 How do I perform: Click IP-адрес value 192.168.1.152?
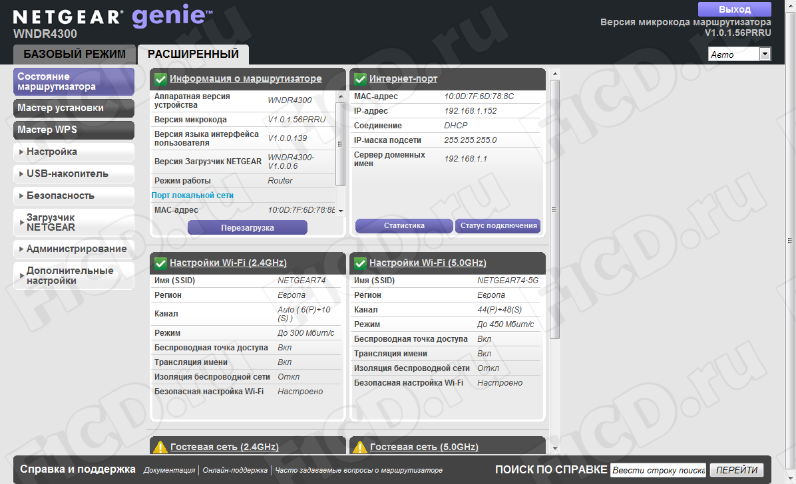tap(471, 111)
